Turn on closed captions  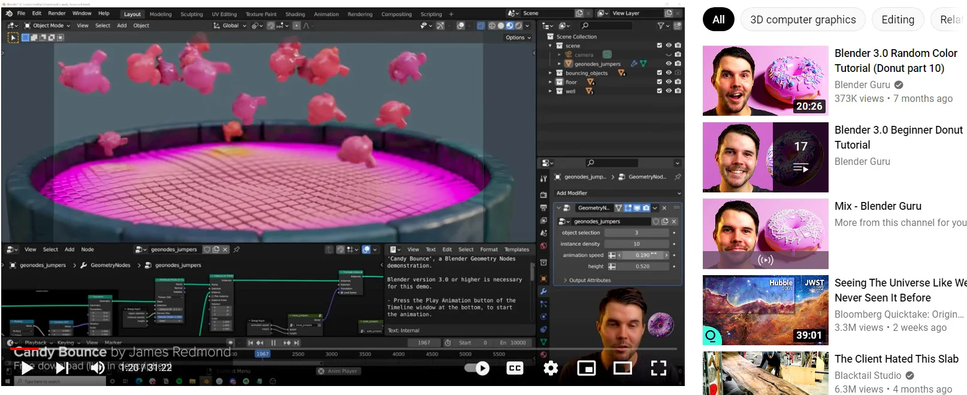tap(515, 368)
